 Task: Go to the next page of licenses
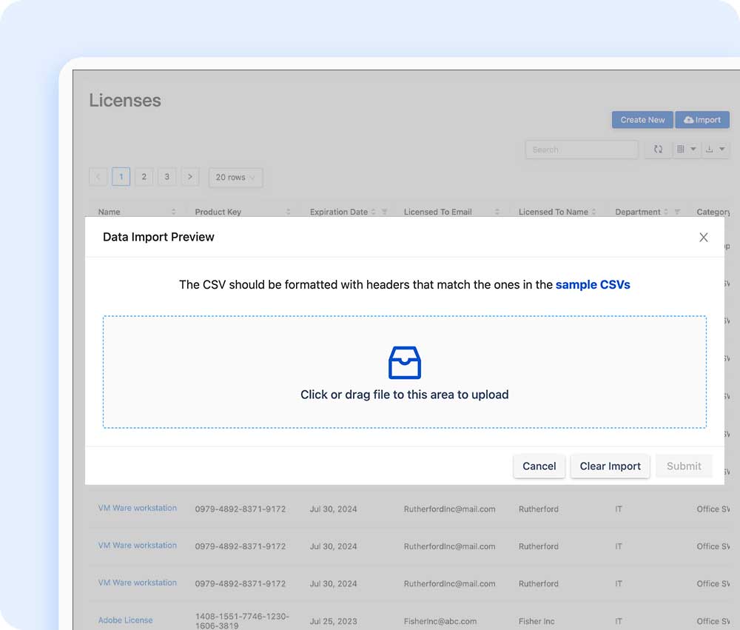point(189,177)
